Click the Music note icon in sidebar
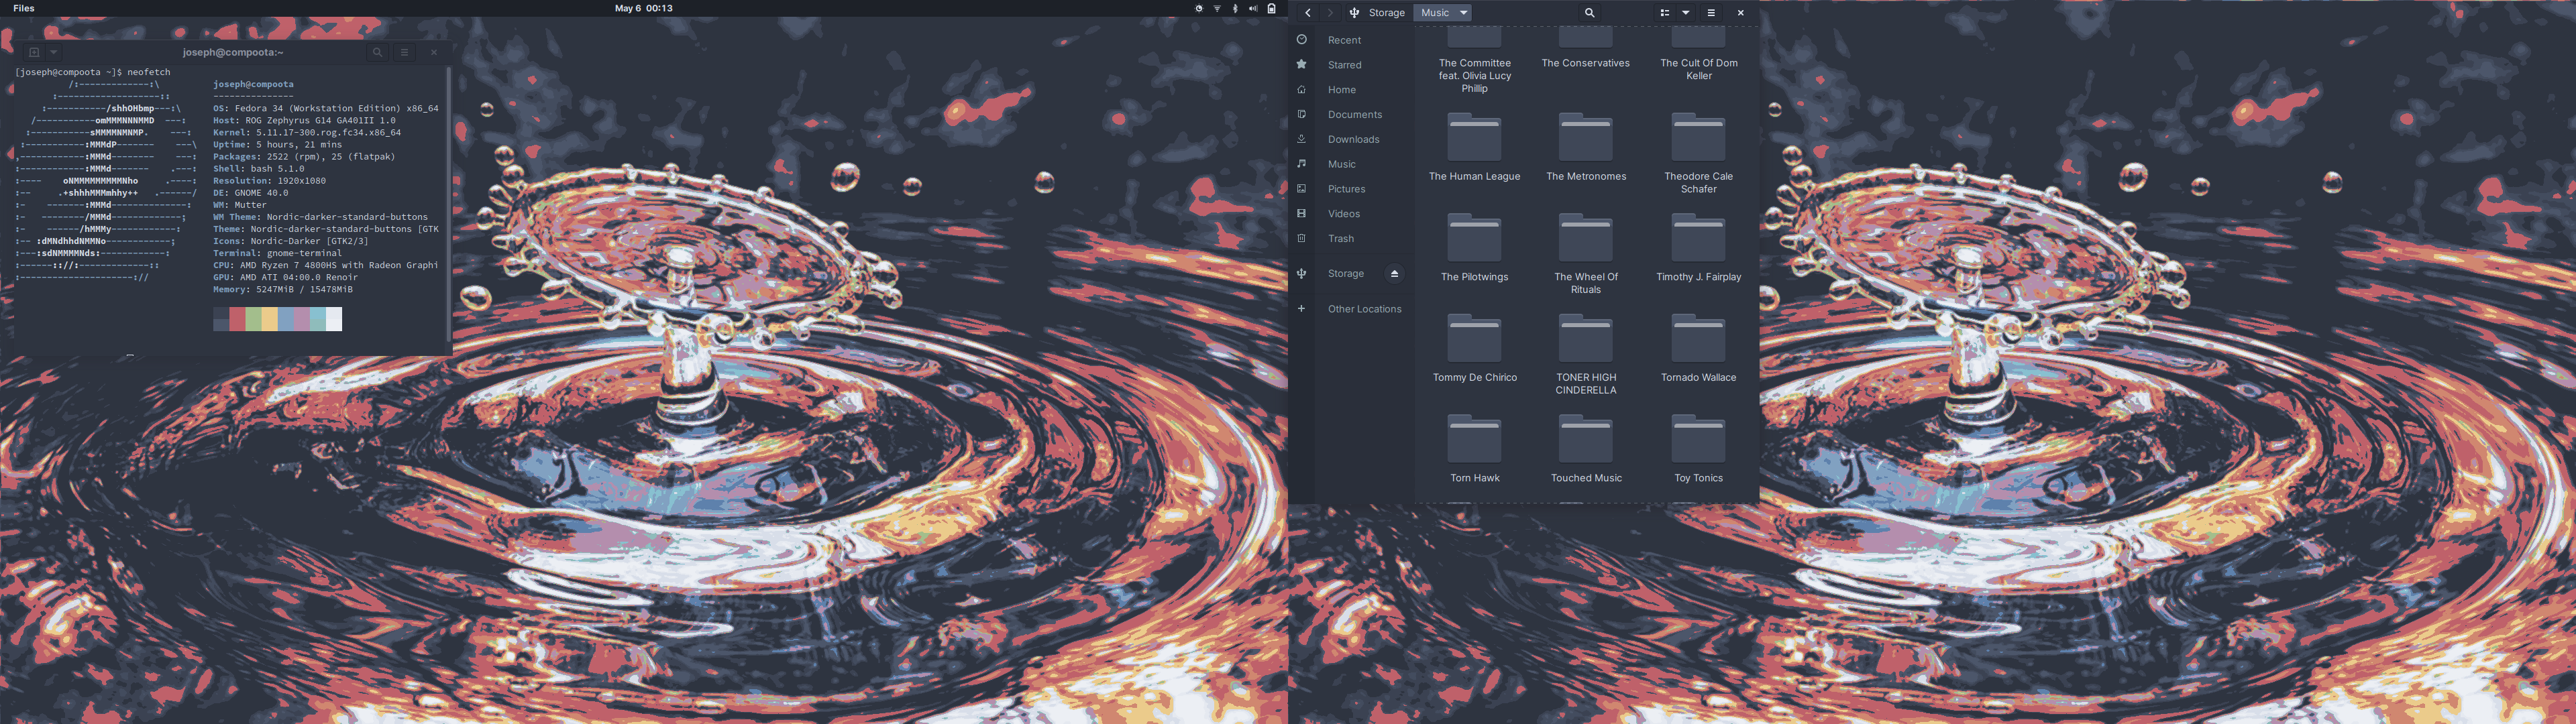The width and height of the screenshot is (2576, 724). click(1301, 163)
